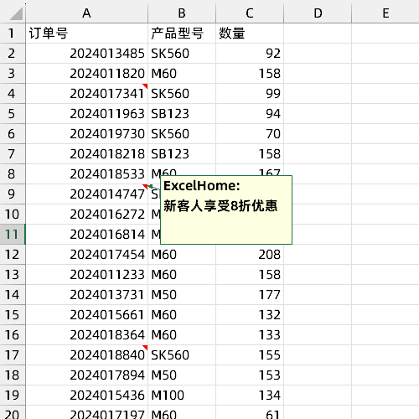
Task: Click the 数量 header cell
Action: (x=250, y=34)
